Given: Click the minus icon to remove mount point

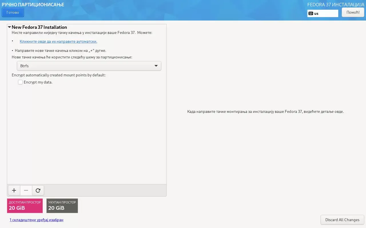Looking at the screenshot, I should point(26,190).
